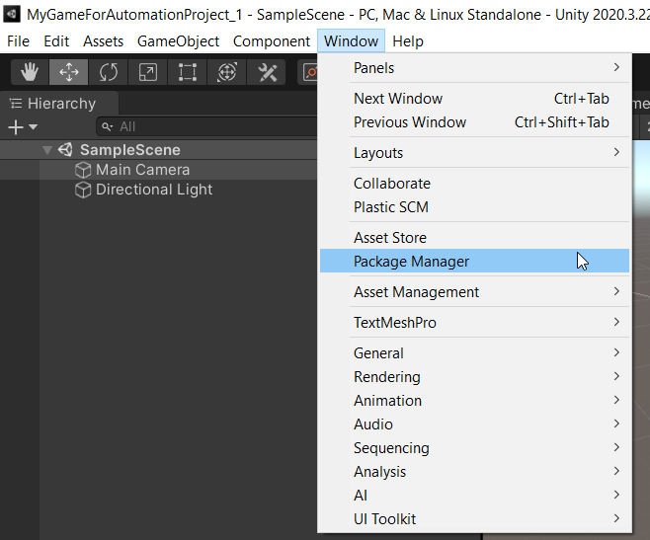Expand the Analysis submenu
This screenshot has height=540, width=650.
[474, 472]
